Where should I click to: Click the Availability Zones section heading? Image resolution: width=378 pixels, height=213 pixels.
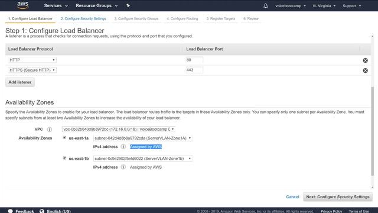(x=30, y=102)
